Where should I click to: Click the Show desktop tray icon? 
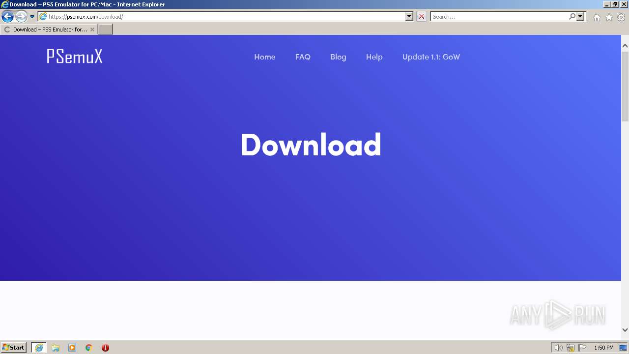click(624, 348)
